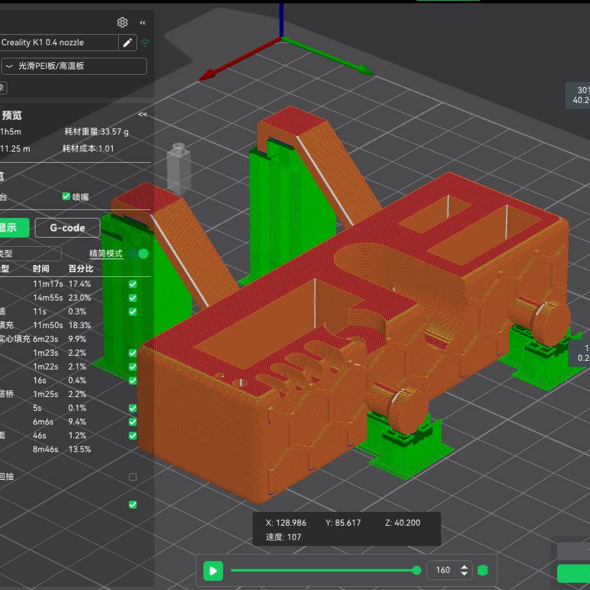The height and width of the screenshot is (590, 590).
Task: Collapse the top printer panel with double chevron
Action: 142,22
